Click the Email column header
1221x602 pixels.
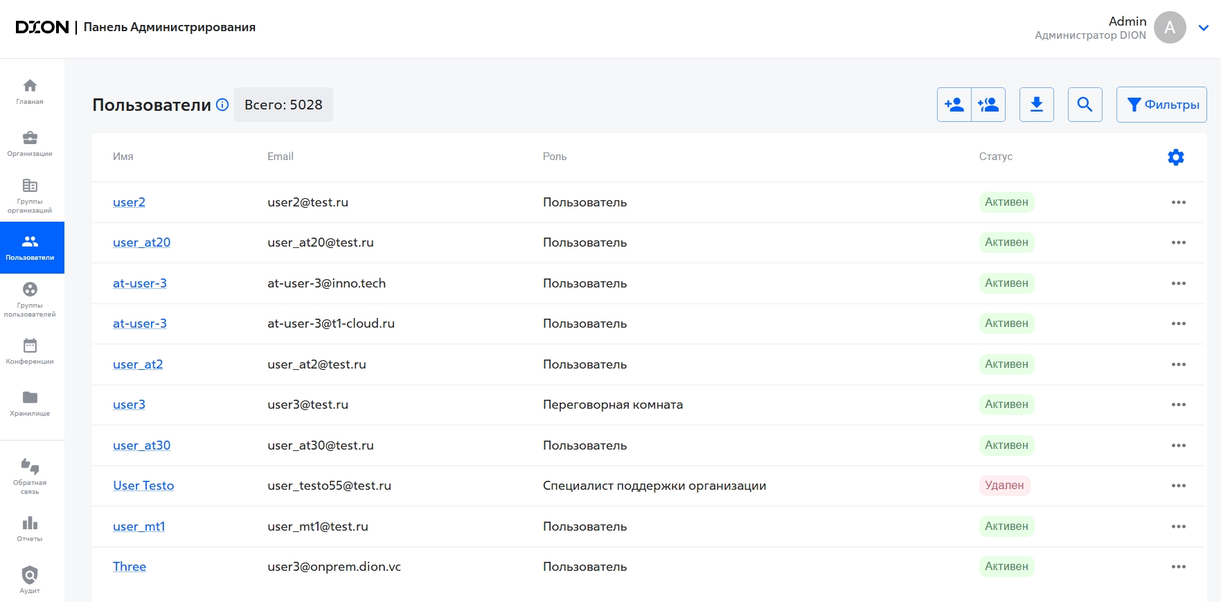click(x=280, y=157)
